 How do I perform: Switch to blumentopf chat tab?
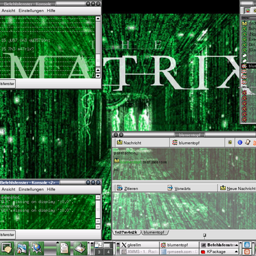[154, 232]
